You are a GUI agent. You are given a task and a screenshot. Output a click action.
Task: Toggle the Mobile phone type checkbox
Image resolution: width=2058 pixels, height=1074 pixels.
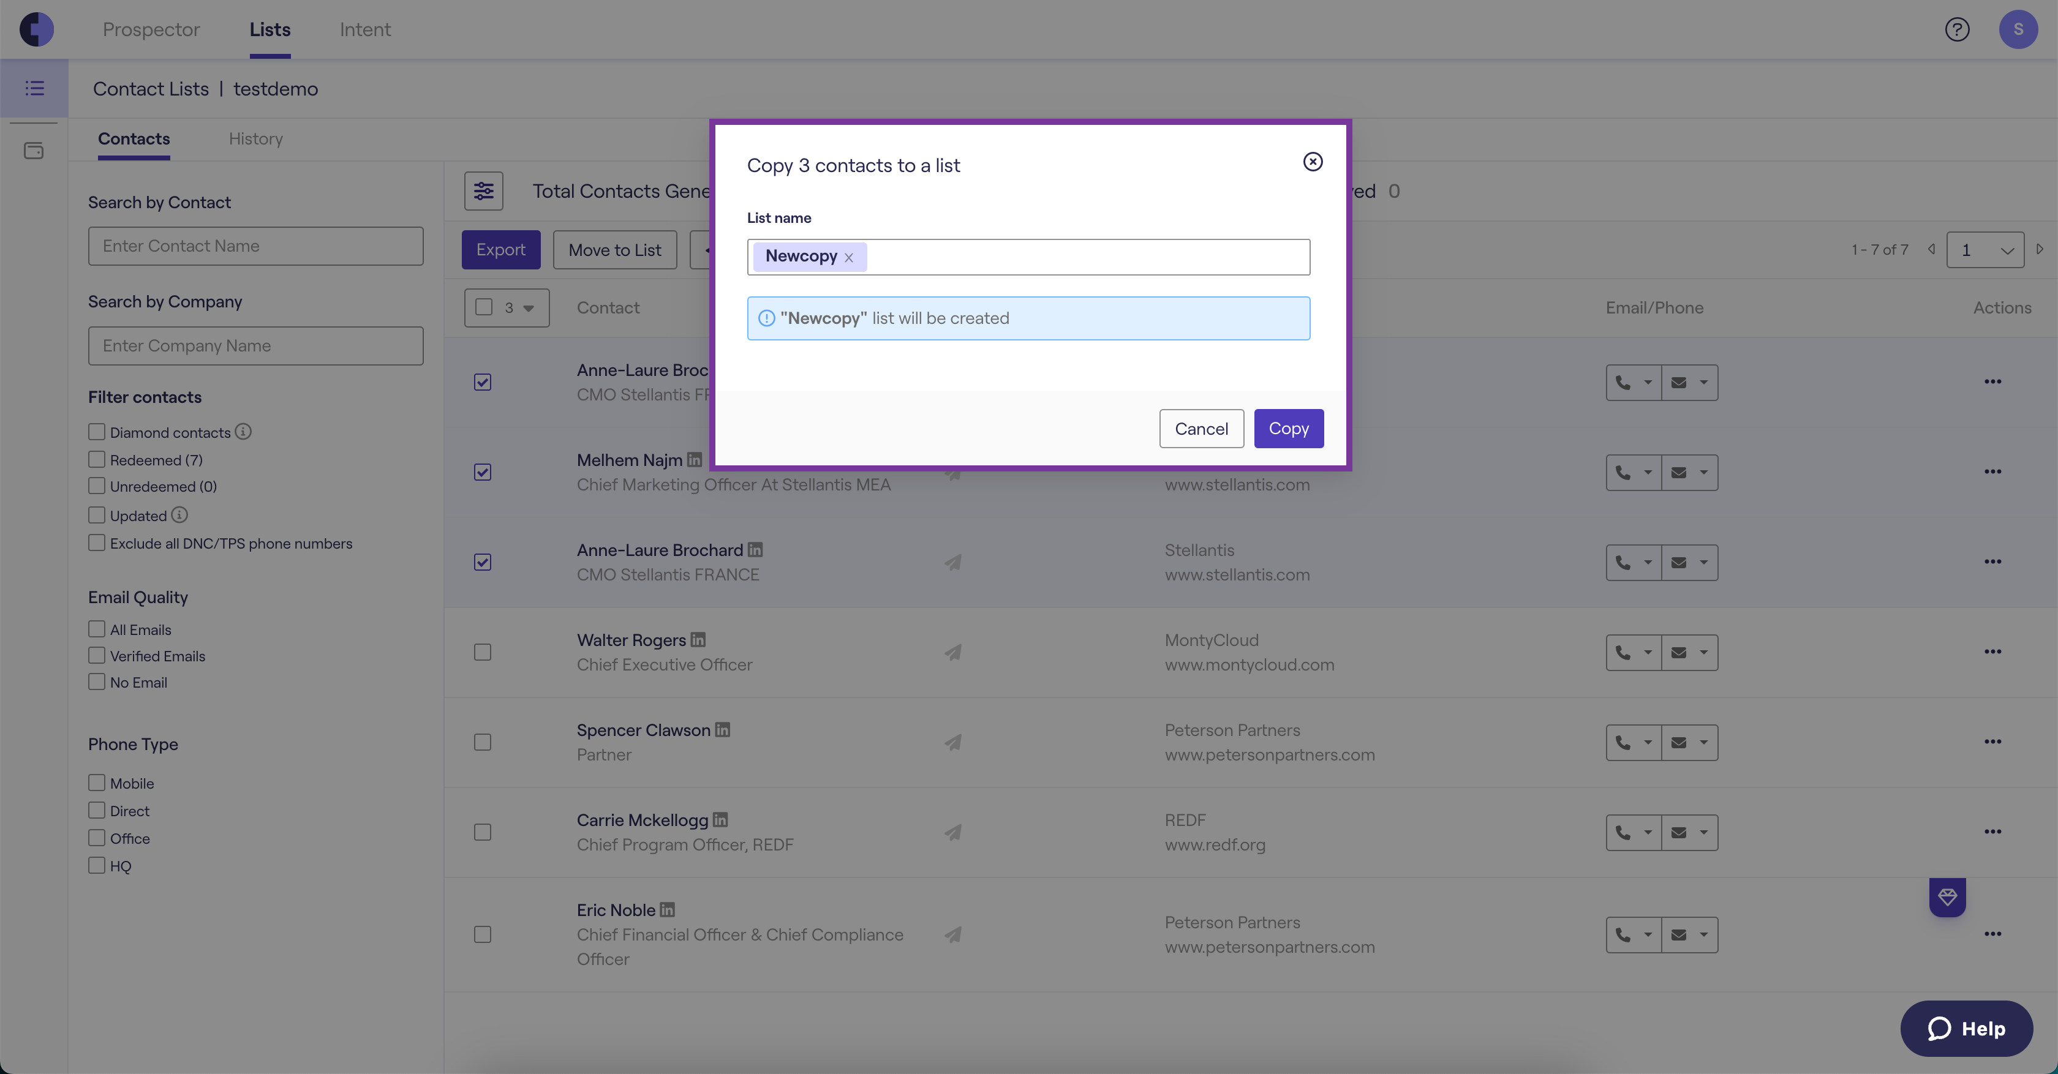tap(97, 783)
